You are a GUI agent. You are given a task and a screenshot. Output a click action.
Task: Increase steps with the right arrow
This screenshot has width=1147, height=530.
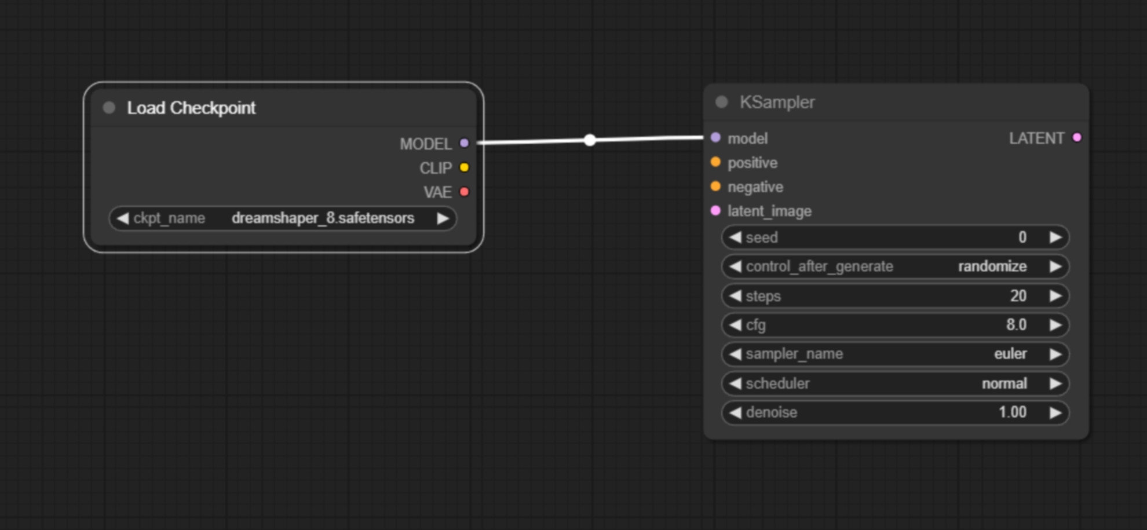1055,296
